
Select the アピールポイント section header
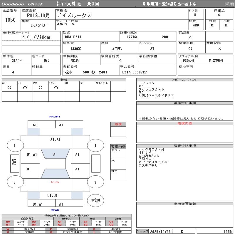pyautogui.click(x=185, y=80)
